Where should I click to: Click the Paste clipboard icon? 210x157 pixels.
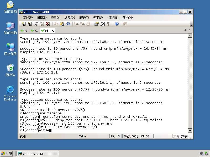pyautogui.click(x=62, y=24)
